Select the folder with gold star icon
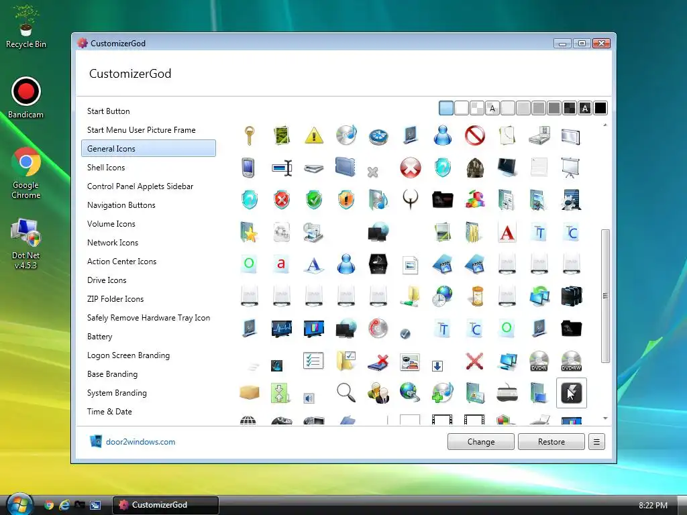This screenshot has height=515, width=687. coord(249,232)
